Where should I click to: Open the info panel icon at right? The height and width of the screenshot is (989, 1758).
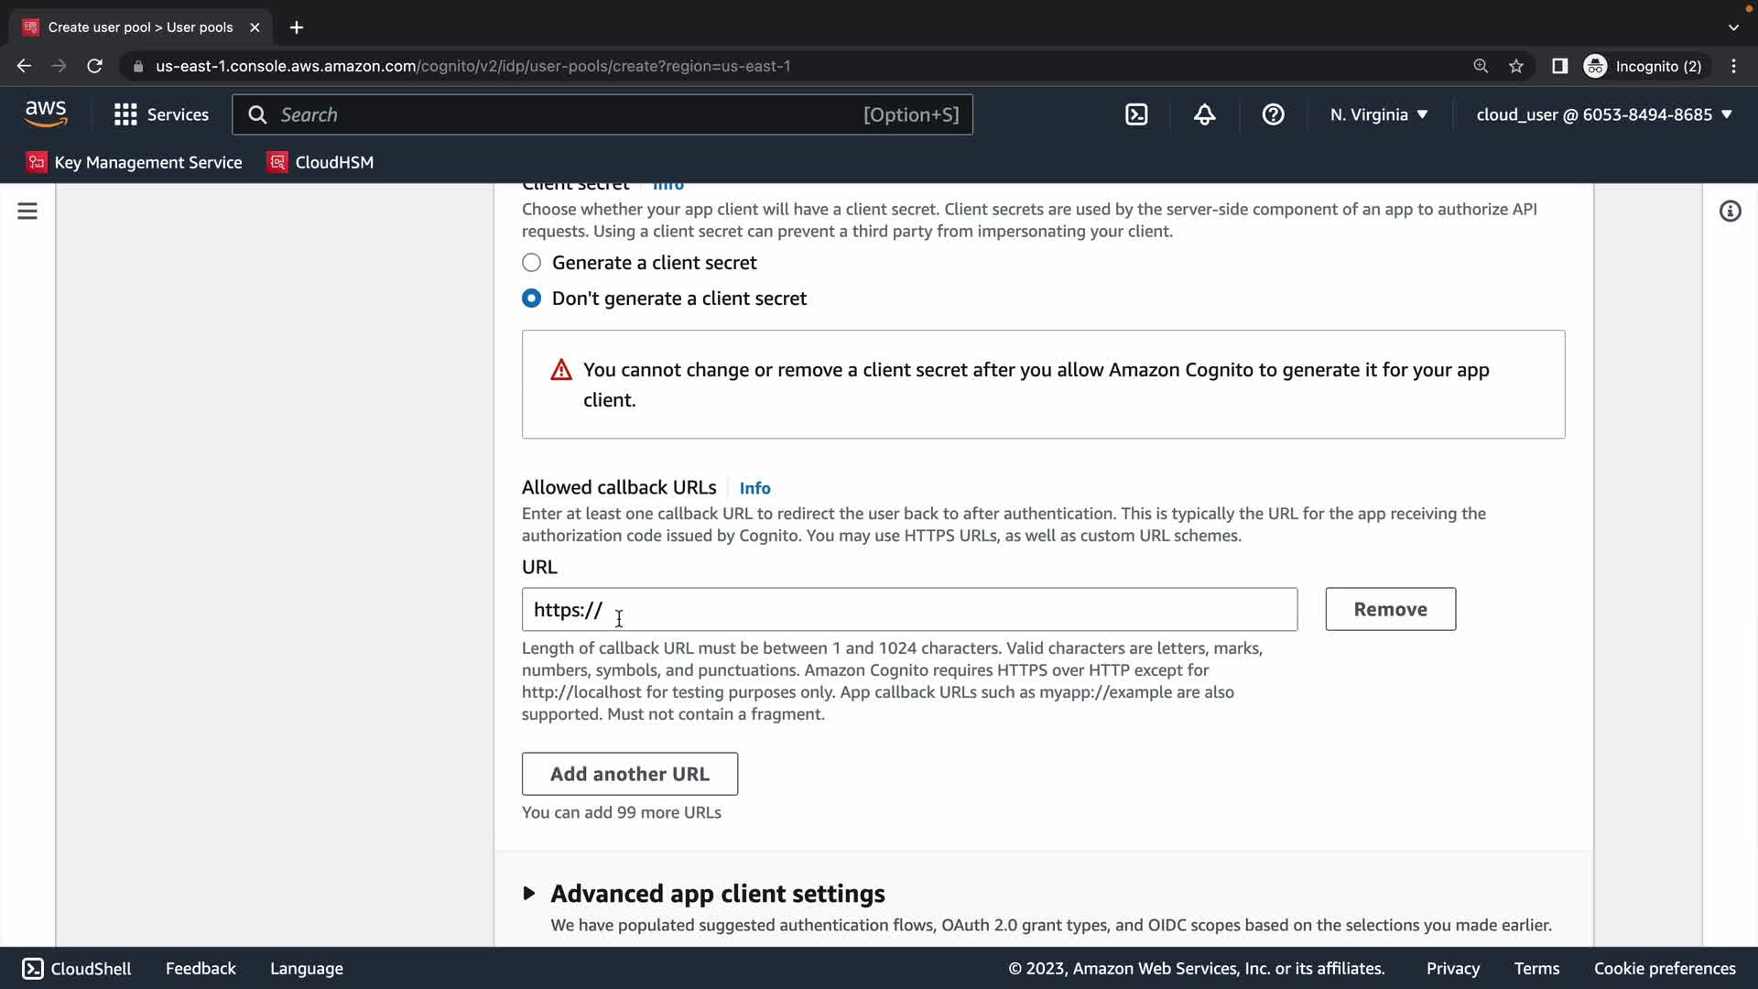coord(1730,212)
